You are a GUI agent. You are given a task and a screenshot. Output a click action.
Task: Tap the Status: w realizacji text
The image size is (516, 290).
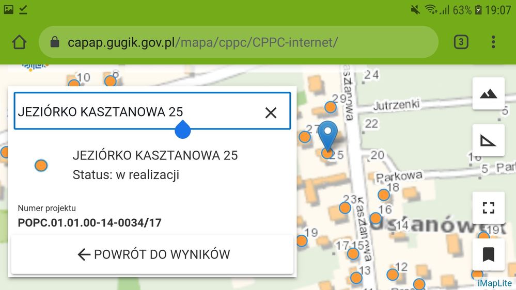pyautogui.click(x=126, y=174)
